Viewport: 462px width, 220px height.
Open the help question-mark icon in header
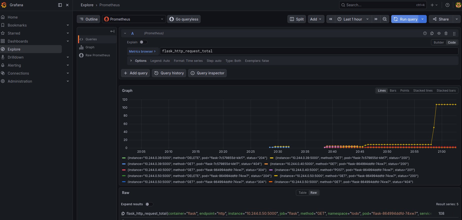coord(447,5)
